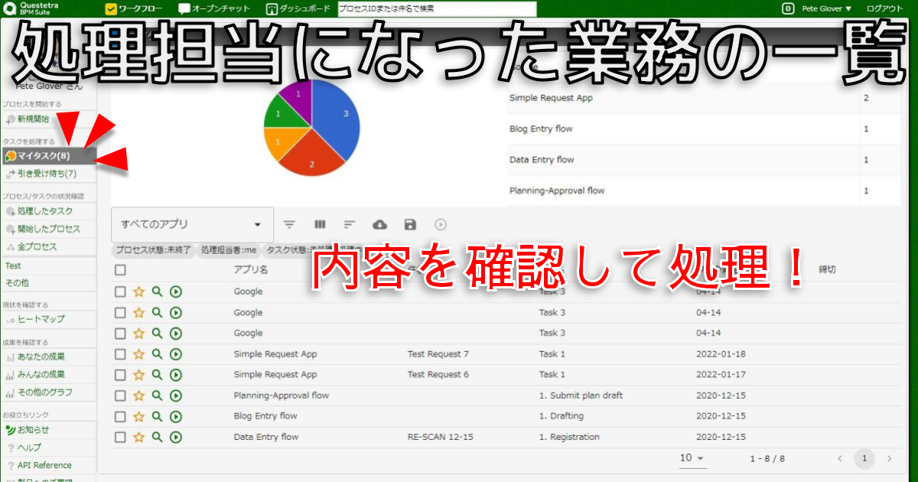Screen dimensions: 918x482
Task: Click the sort order icon
Action: 350,224
